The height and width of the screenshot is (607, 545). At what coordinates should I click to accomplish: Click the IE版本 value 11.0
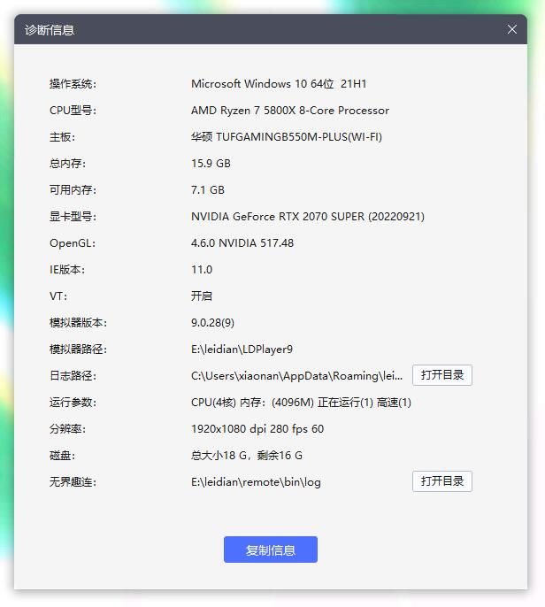[x=202, y=270]
